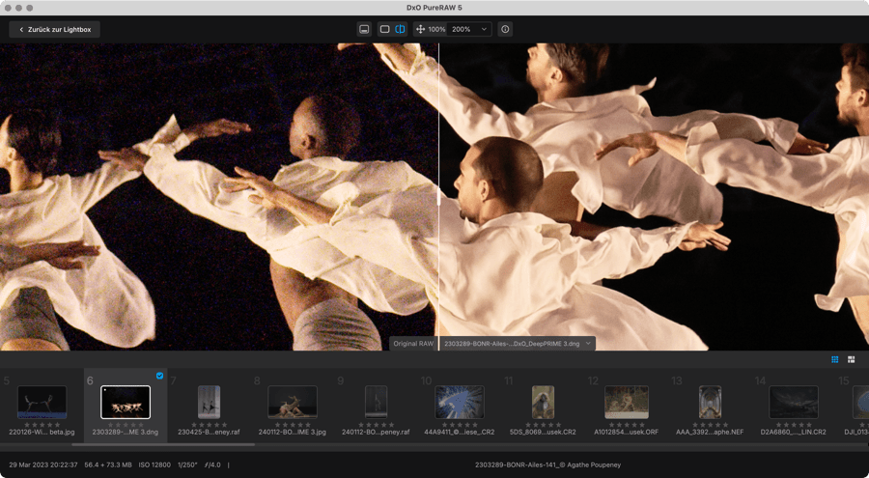Select thumbnail 44A9411_©...iese_.CR2
This screenshot has width=869, height=478.
460,402
